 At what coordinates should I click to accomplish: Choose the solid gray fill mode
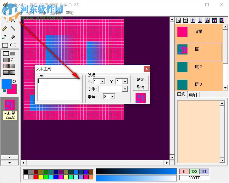point(12,54)
